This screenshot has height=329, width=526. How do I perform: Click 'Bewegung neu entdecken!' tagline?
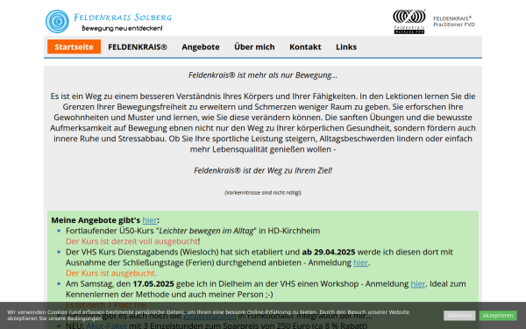[x=122, y=28]
